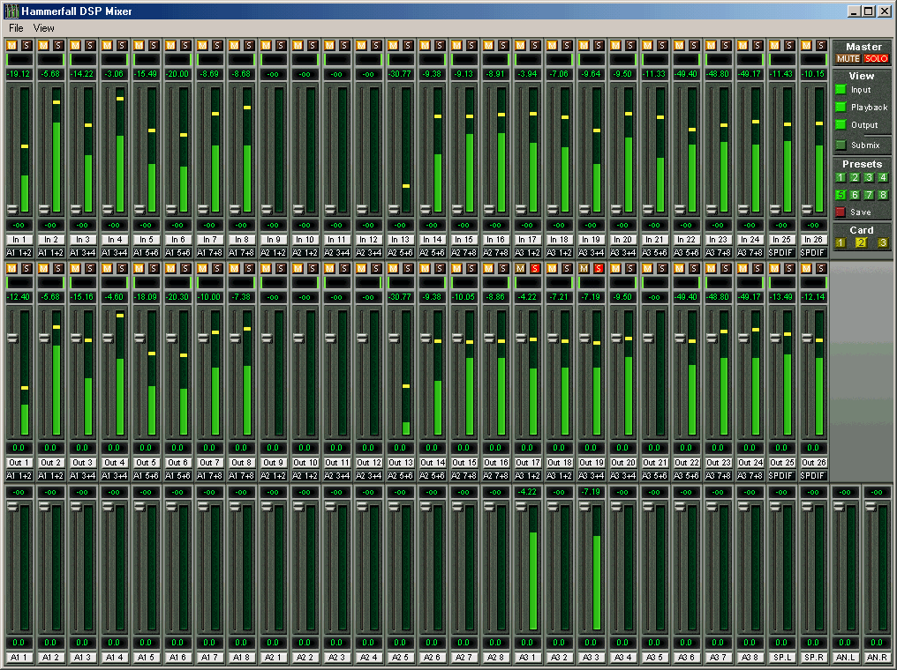Load preset 6
Screen dimensions: 897x670
(855, 195)
